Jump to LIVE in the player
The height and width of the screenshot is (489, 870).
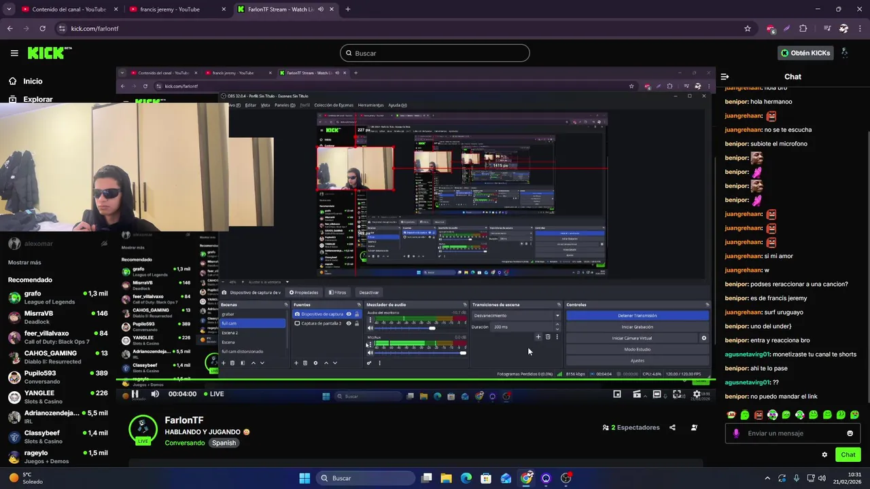213,394
